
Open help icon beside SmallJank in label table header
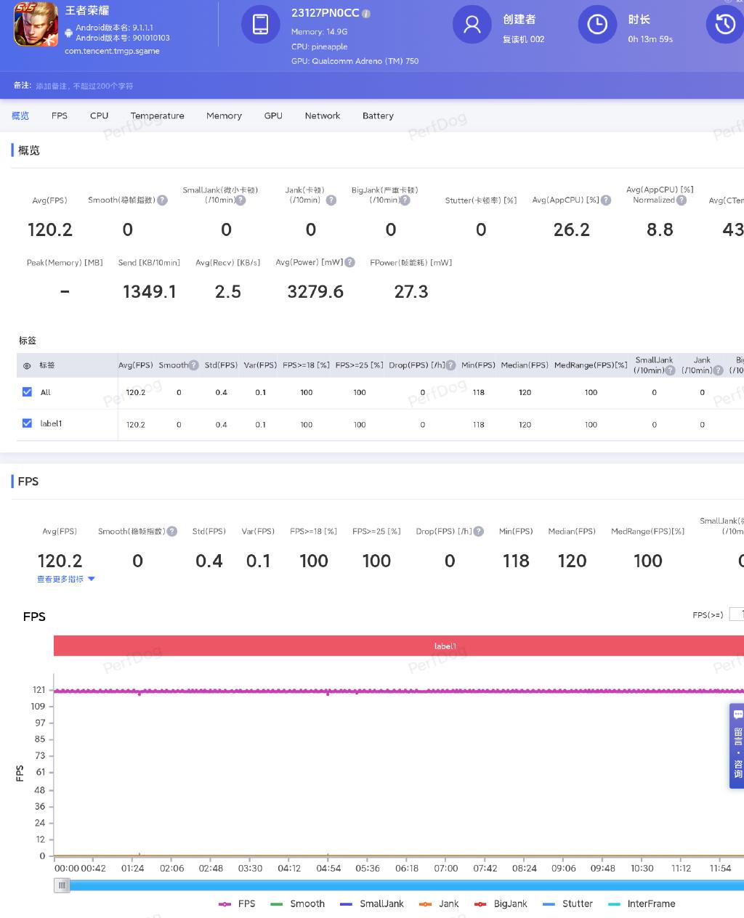671,370
